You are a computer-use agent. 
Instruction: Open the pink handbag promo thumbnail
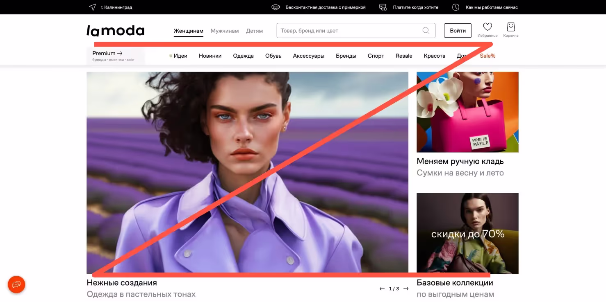(x=467, y=112)
